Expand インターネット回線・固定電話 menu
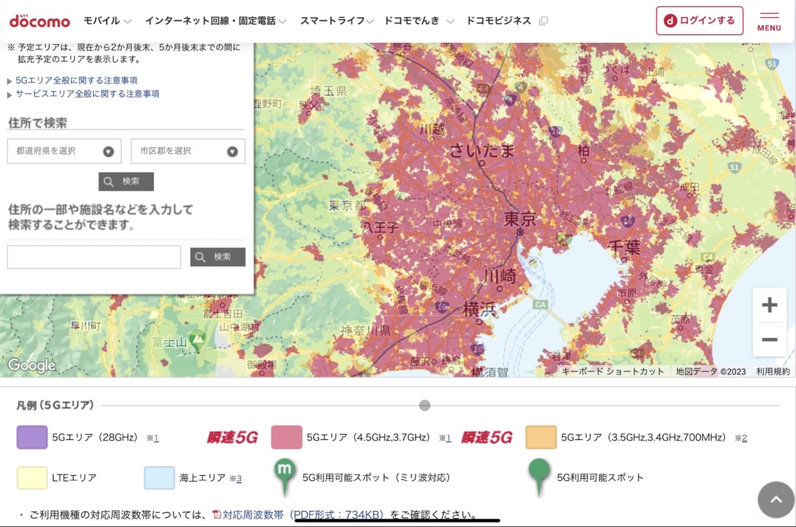The image size is (796, 527). coord(216,21)
